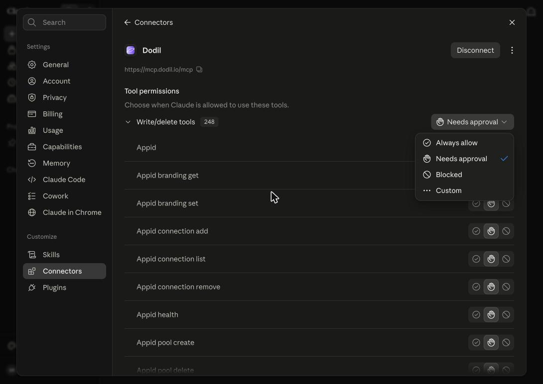
Task: Click the Memory icon in sidebar
Action: (32, 163)
